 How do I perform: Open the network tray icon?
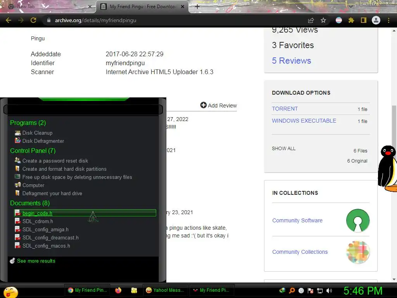pyautogui.click(x=320, y=291)
